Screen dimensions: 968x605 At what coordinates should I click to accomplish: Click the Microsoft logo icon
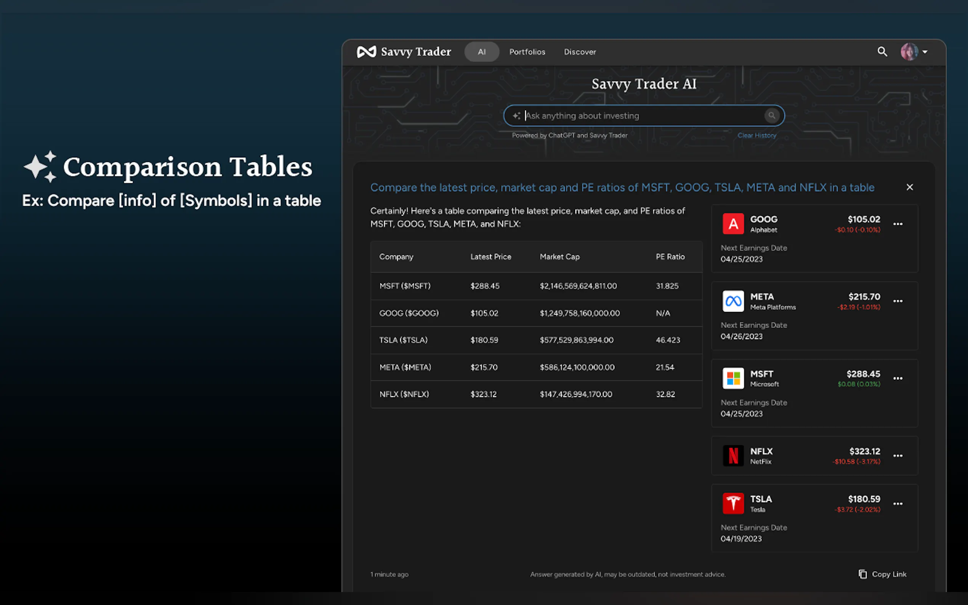pos(733,378)
